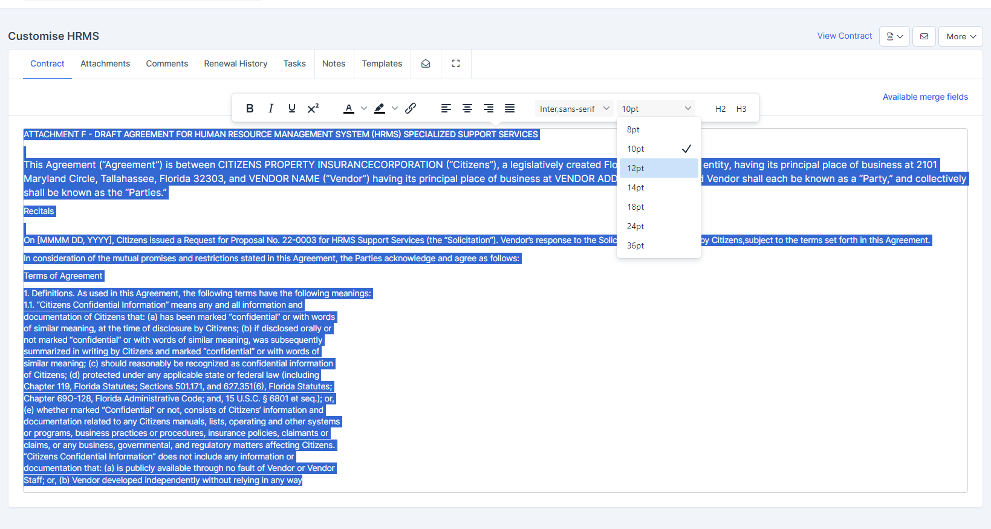Justify the paragraph text

pos(510,108)
